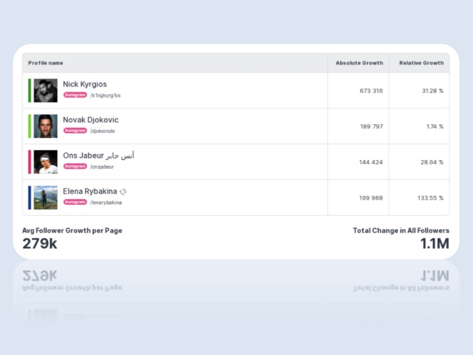Image resolution: width=473 pixels, height=355 pixels.
Task: Click the navy blue color bar beside Rybakina
Action: pyautogui.click(x=30, y=198)
